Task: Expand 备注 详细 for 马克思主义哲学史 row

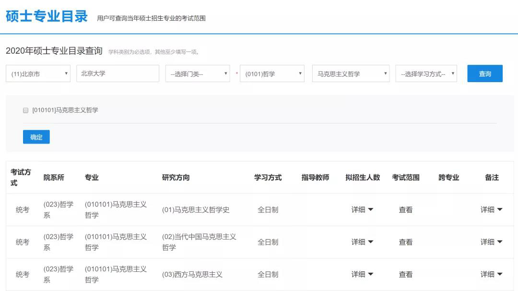Action: coord(492,210)
